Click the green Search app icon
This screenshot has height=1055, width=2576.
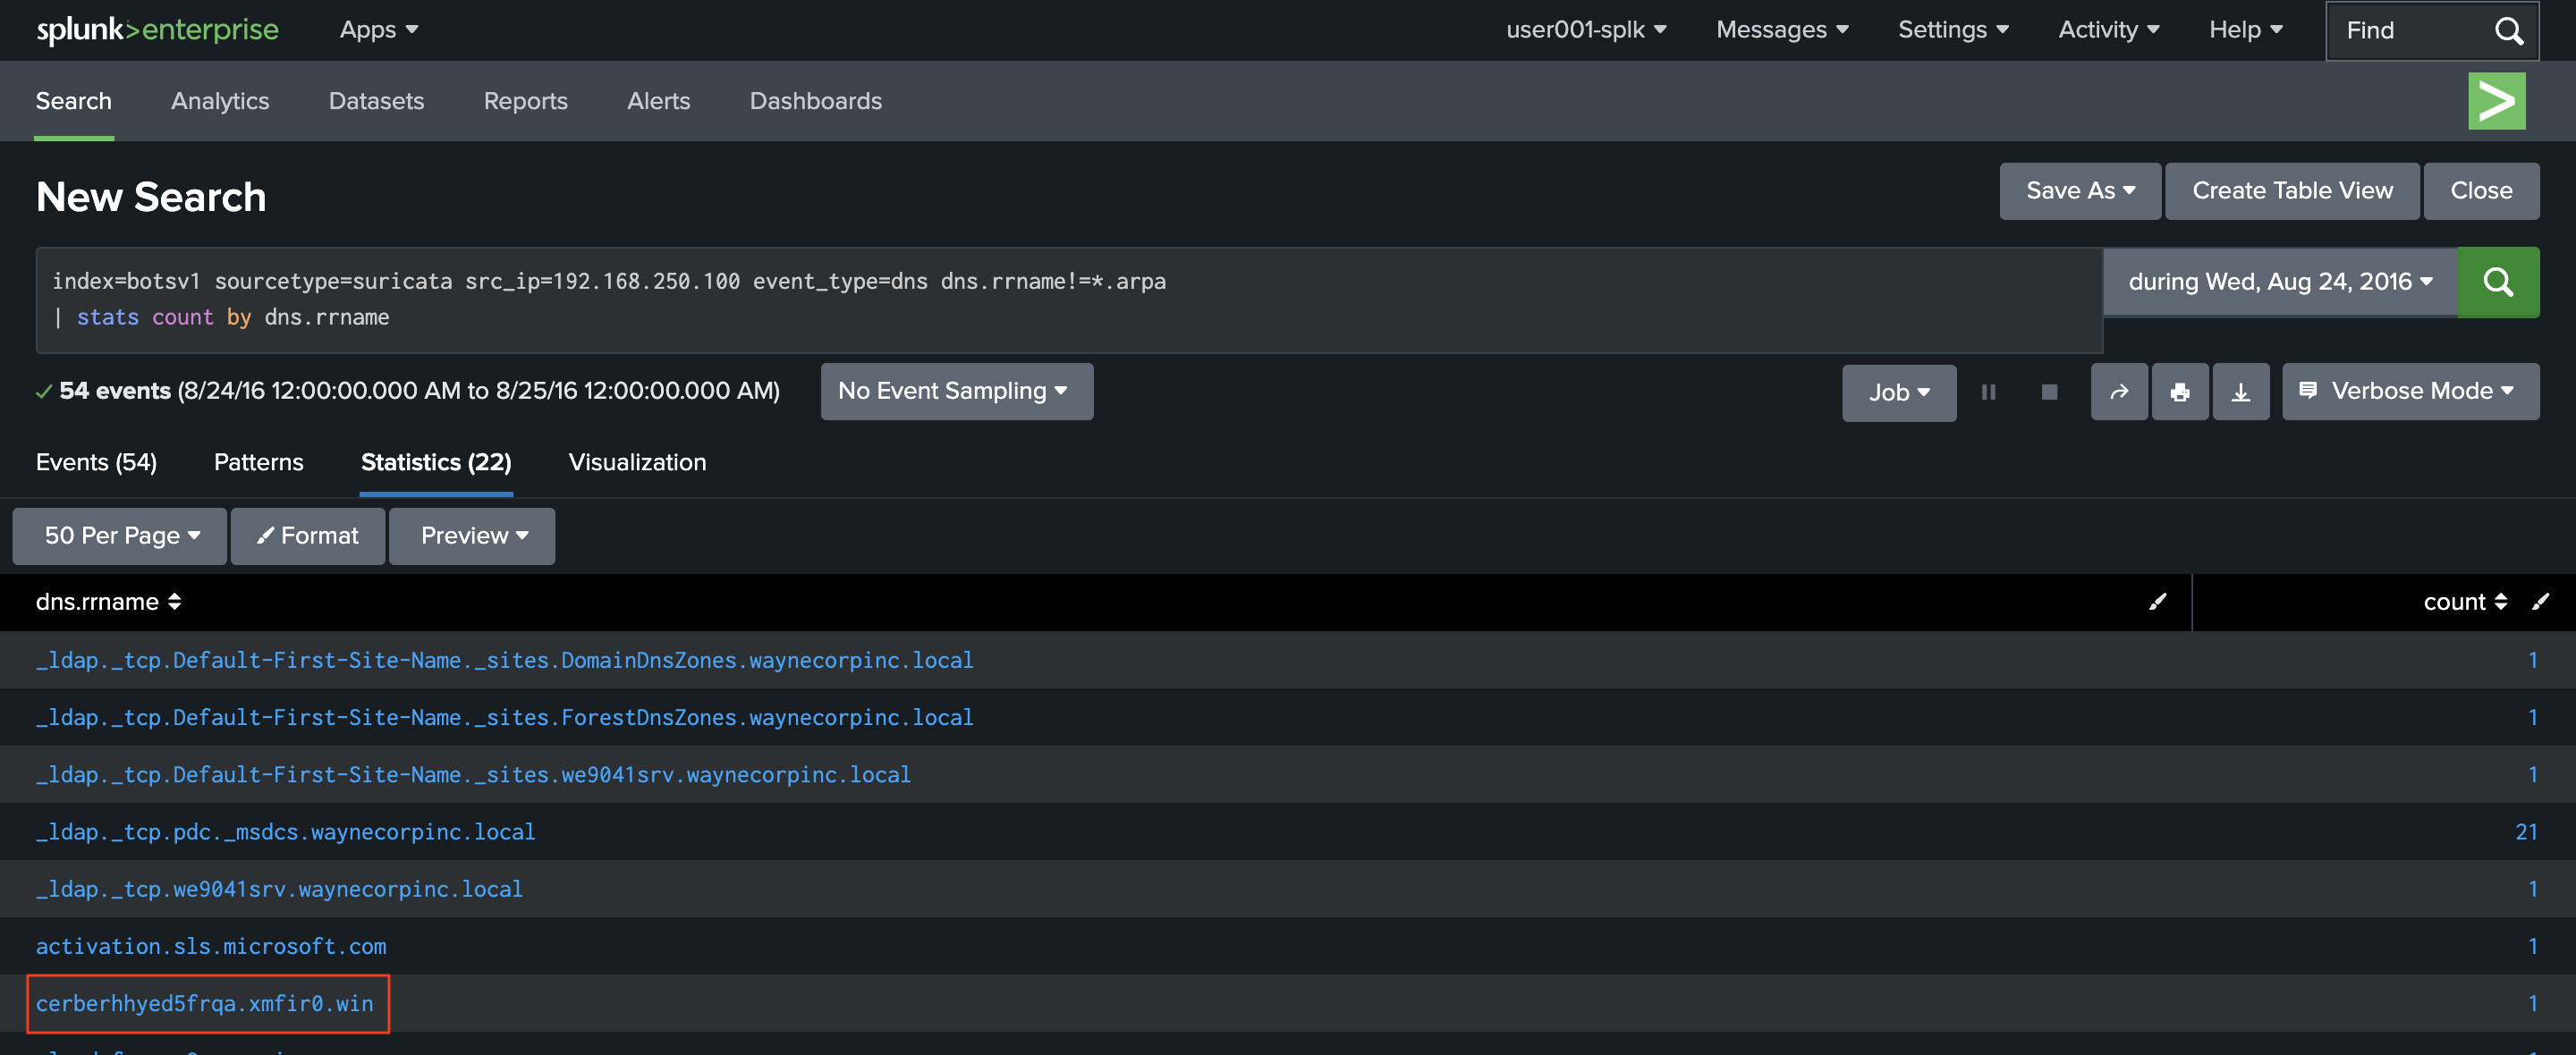(x=2496, y=101)
